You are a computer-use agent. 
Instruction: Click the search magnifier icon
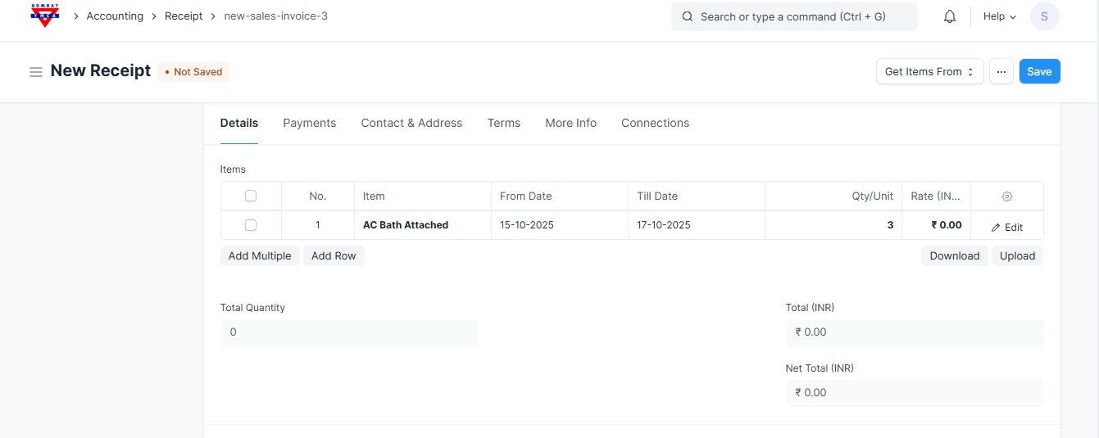(687, 16)
